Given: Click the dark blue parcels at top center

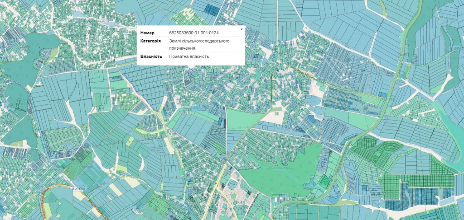Looking at the screenshot, I should pyautogui.click(x=210, y=9).
